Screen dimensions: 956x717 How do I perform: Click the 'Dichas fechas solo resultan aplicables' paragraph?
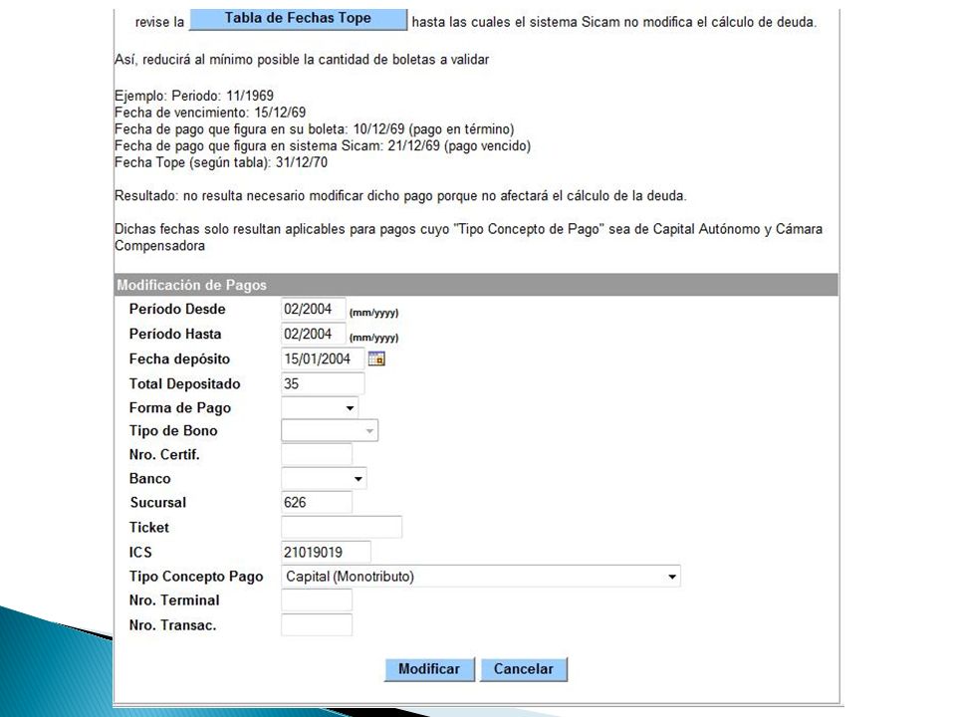tap(468, 237)
